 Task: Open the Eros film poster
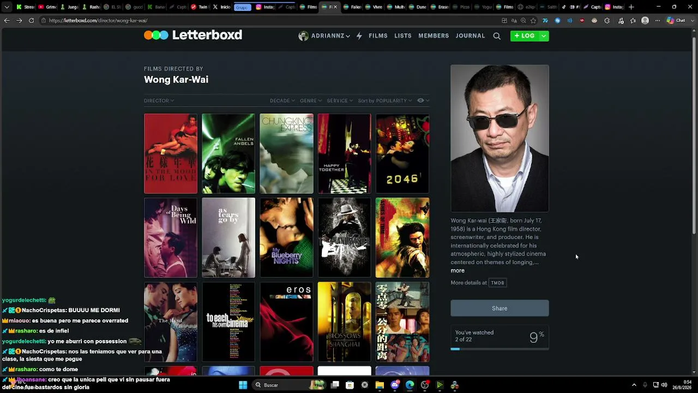(286, 321)
